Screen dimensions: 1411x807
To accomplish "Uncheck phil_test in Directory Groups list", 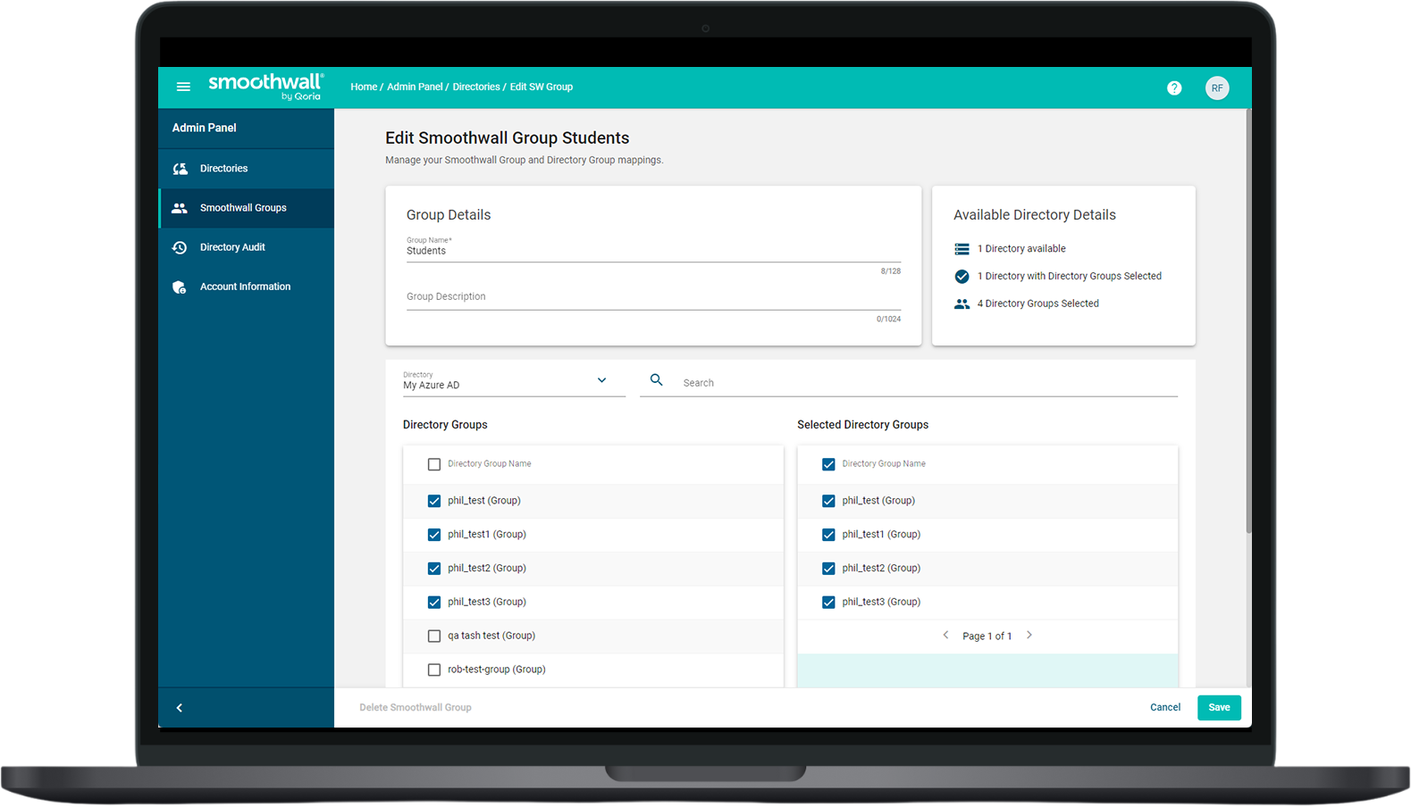I will tap(434, 501).
